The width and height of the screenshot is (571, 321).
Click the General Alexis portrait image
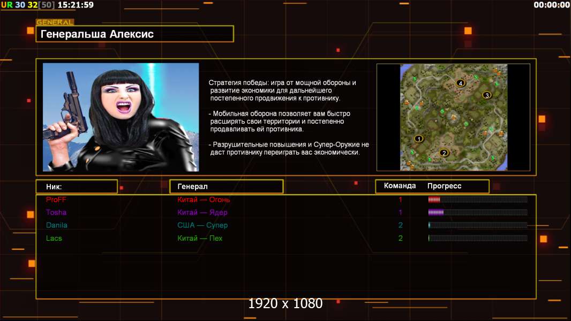point(121,117)
